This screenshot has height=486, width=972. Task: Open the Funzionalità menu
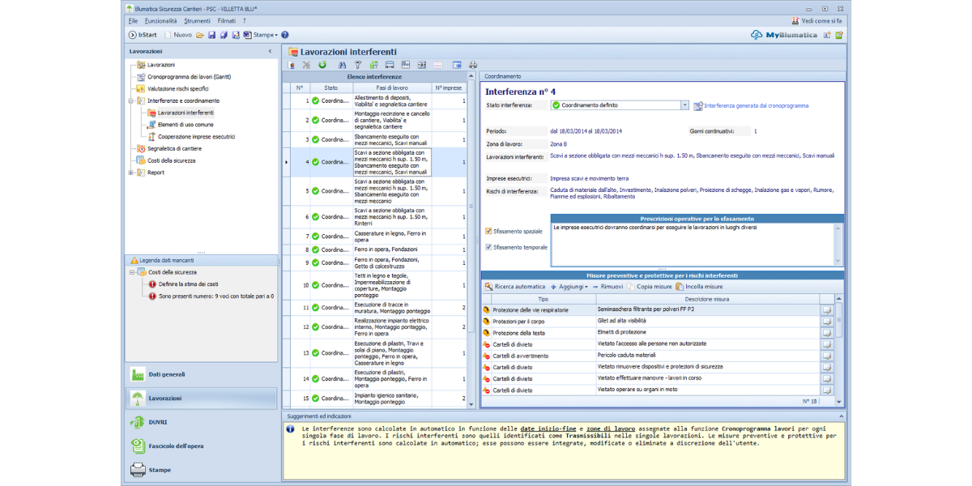coord(160,20)
